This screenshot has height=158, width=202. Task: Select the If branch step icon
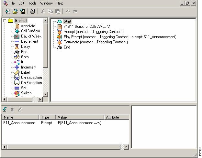(x=17, y=62)
